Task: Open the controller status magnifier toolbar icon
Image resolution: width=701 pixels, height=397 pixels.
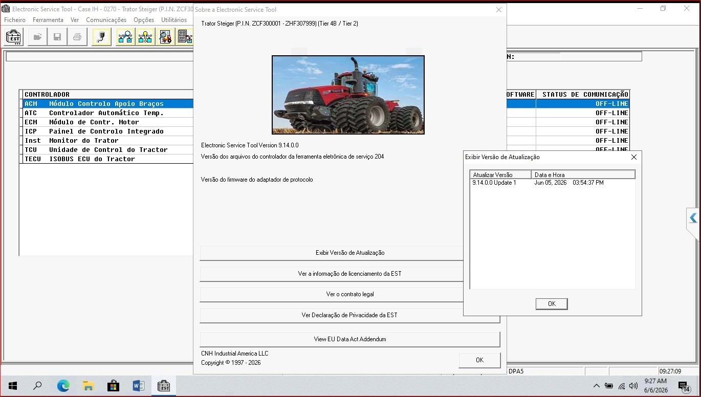Action: [125, 37]
